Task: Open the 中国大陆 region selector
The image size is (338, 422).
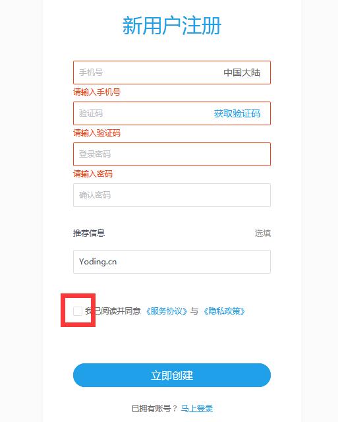Action: (242, 73)
